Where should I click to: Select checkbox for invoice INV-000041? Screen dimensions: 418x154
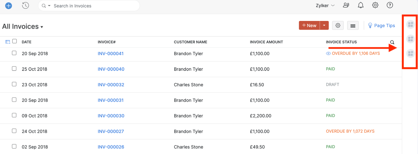tap(14, 53)
